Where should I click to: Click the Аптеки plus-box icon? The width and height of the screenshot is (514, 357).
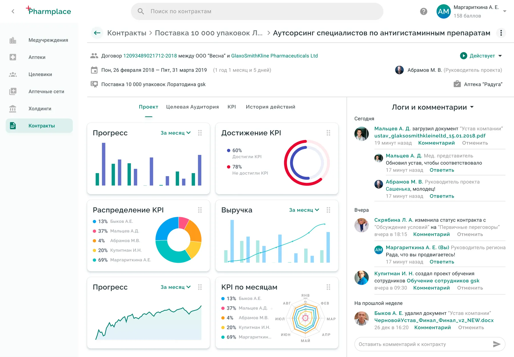point(13,57)
